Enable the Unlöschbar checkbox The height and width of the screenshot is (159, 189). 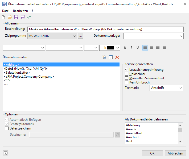pos(127,74)
